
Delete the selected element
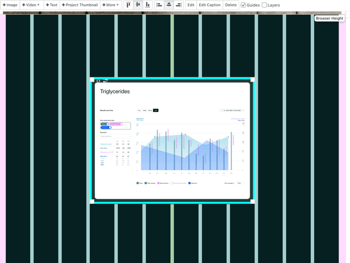pos(231,5)
